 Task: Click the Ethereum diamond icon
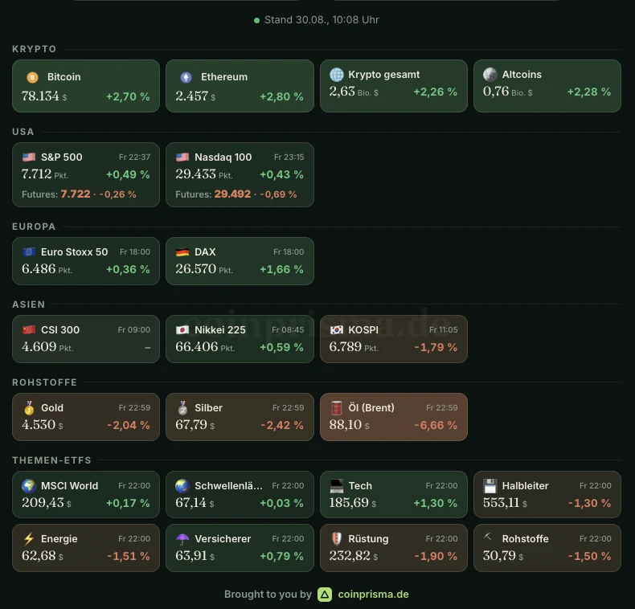tap(186, 77)
